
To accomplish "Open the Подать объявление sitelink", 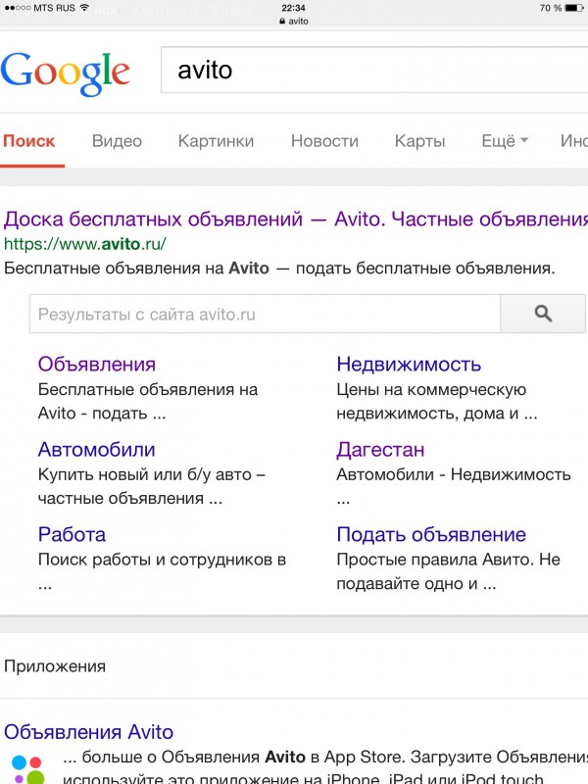I will point(431,534).
